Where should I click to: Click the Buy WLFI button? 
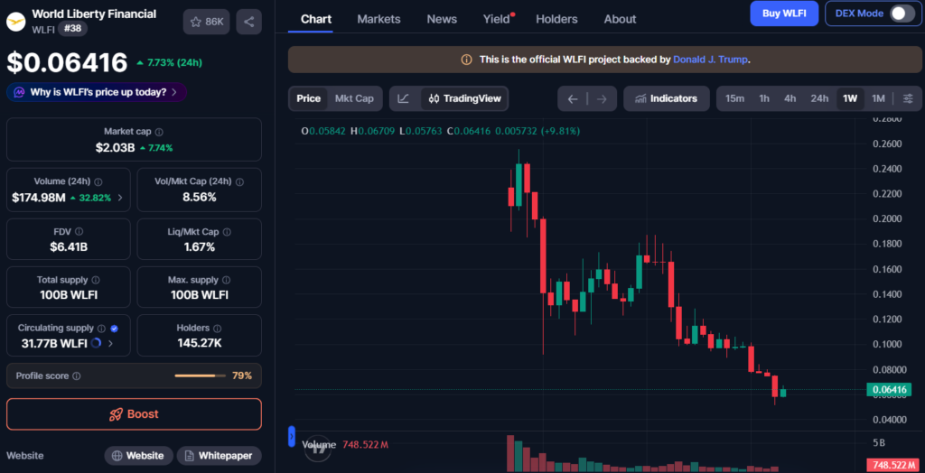785,14
